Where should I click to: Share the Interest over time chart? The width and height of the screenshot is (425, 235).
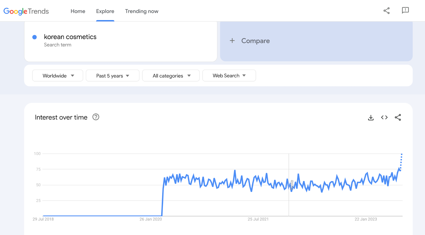398,117
